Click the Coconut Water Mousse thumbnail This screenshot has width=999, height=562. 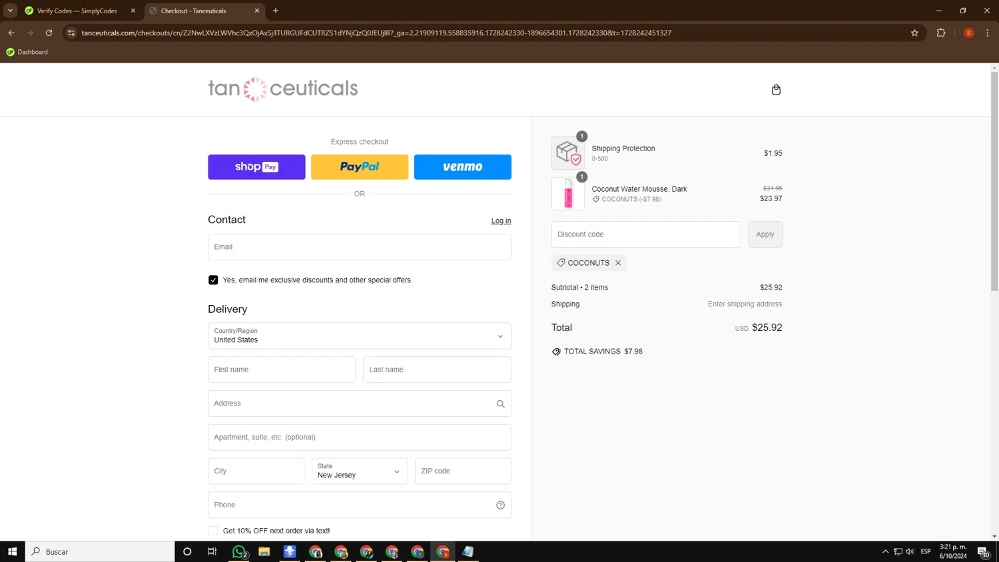tap(568, 194)
